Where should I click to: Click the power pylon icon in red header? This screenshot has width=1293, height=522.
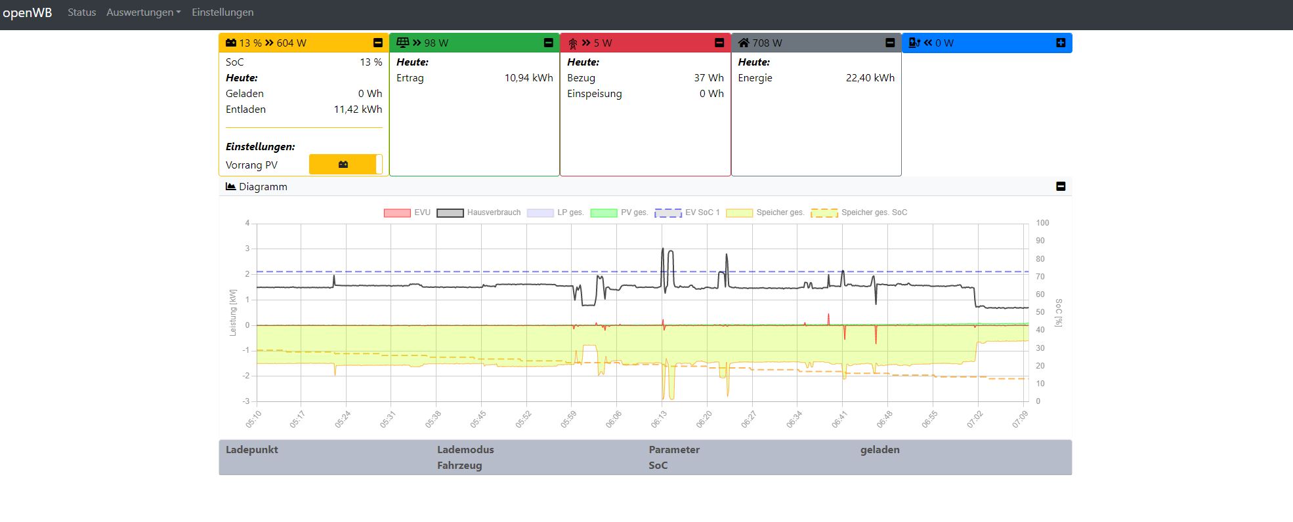(x=573, y=43)
